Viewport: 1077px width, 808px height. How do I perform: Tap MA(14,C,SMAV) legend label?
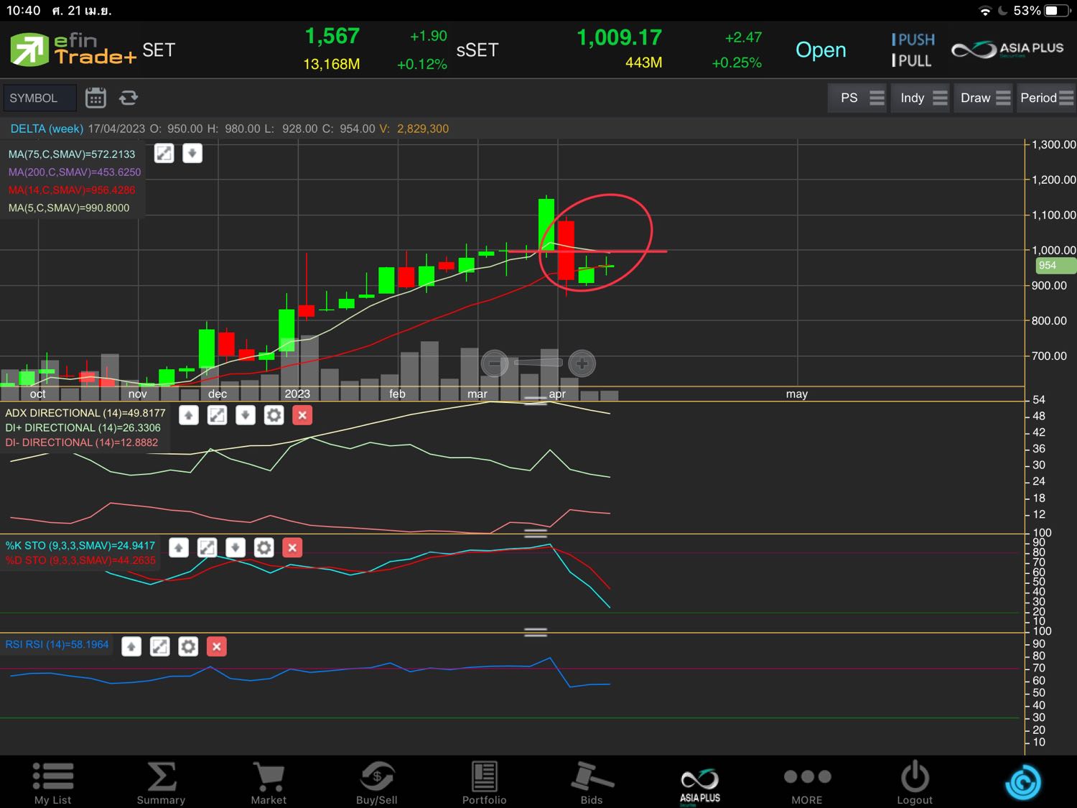[72, 190]
